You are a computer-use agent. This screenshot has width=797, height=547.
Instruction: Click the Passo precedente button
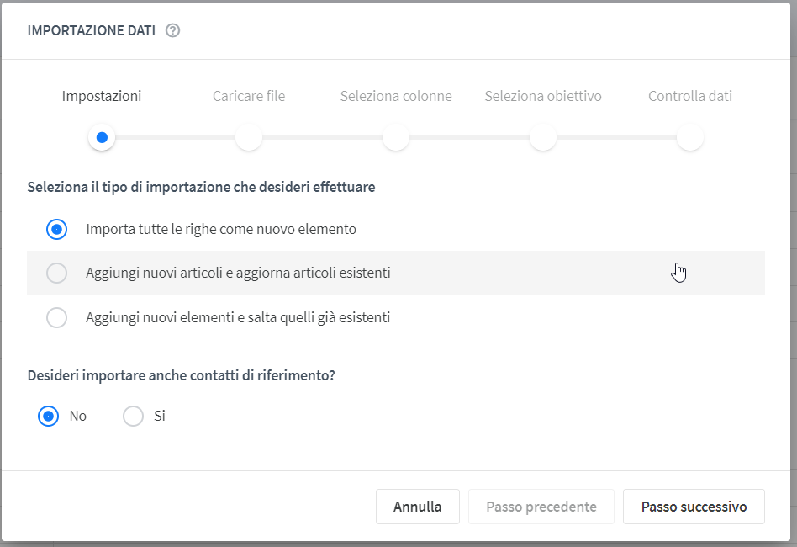coord(541,507)
